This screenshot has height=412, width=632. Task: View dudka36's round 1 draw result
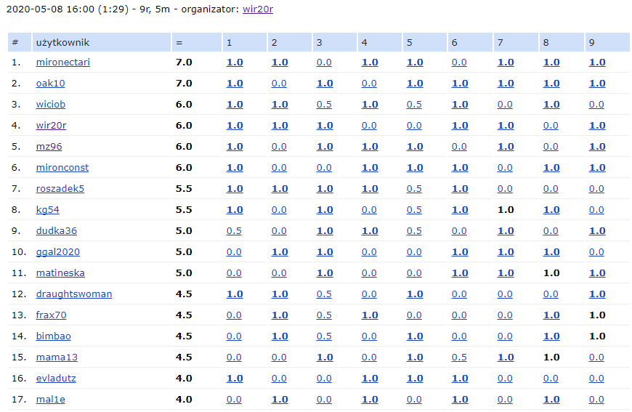coord(234,231)
